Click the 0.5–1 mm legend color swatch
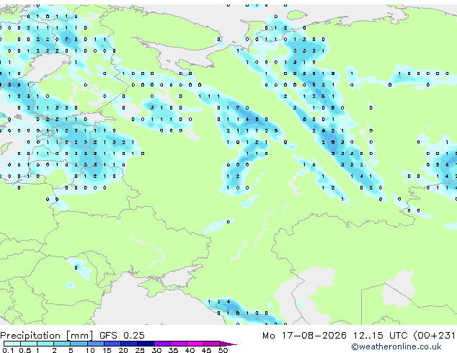The image size is (457, 353). (x=29, y=344)
